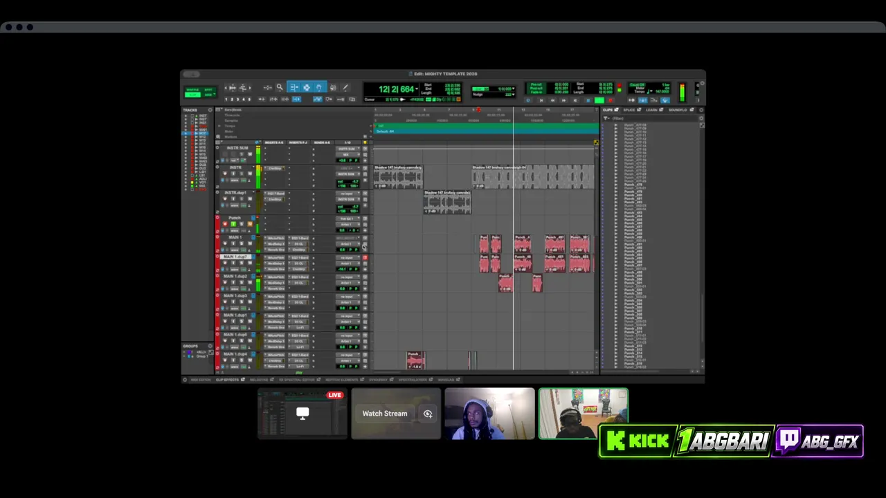Toggle green input monitor on Punch track

233,224
